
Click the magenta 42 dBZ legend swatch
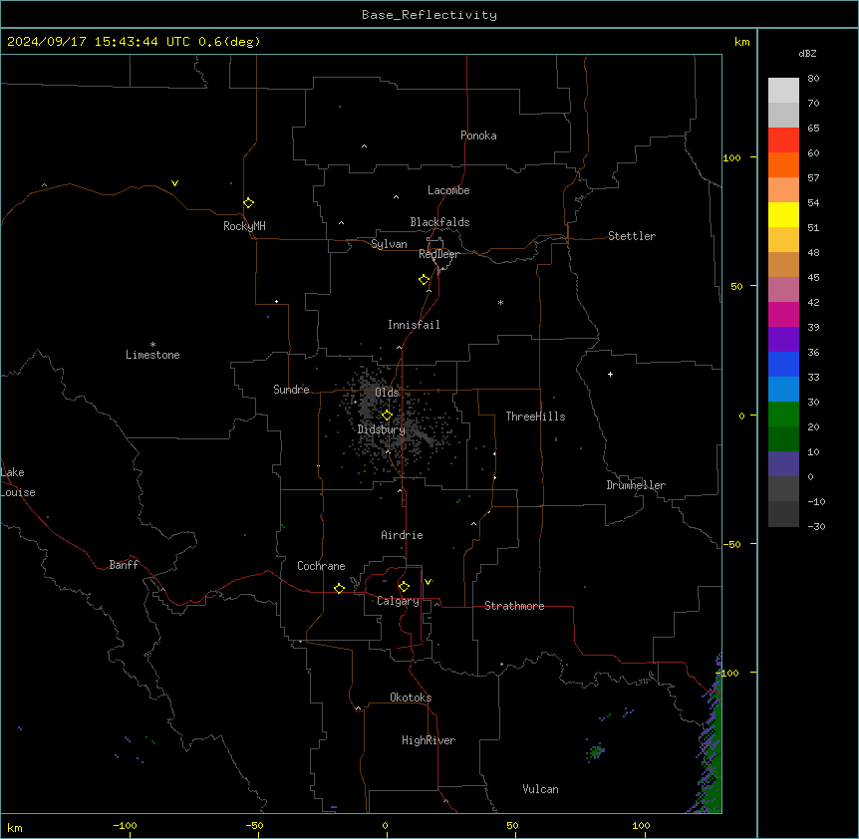783,314
